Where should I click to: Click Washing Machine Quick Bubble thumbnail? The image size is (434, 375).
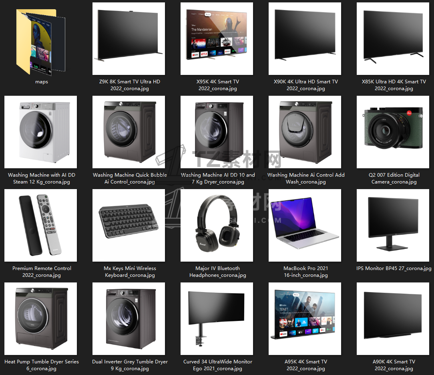tap(129, 132)
